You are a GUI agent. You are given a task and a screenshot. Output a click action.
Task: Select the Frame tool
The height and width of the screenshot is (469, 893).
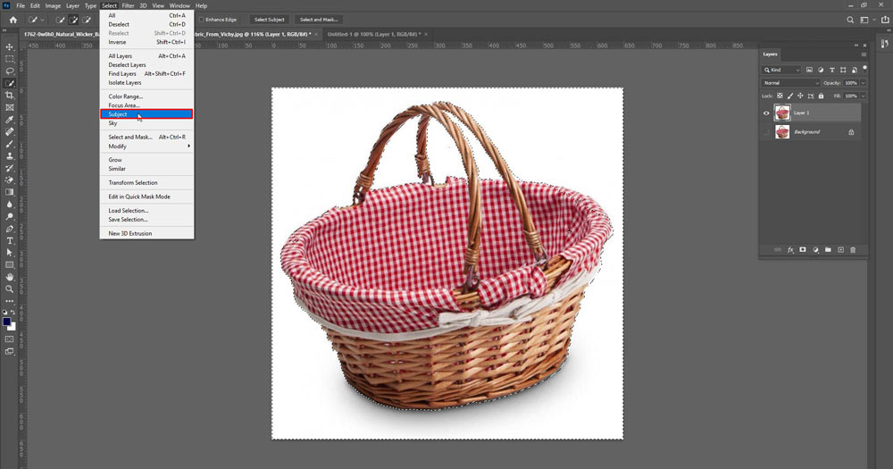pyautogui.click(x=10, y=107)
